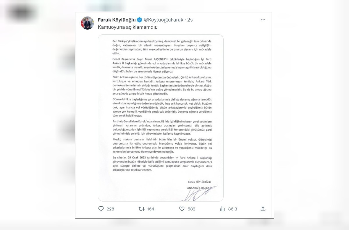The width and height of the screenshot is (349, 230).
Task: Open the three-dot more options menu
Action: click(263, 20)
